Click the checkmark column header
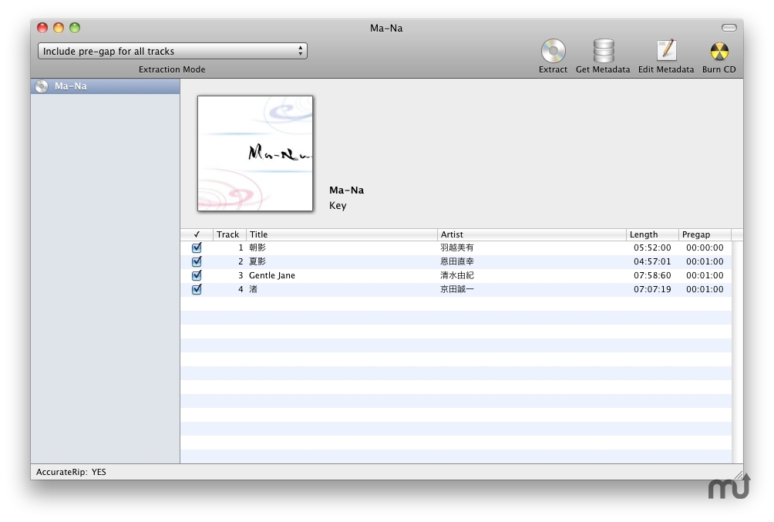 pyautogui.click(x=197, y=234)
